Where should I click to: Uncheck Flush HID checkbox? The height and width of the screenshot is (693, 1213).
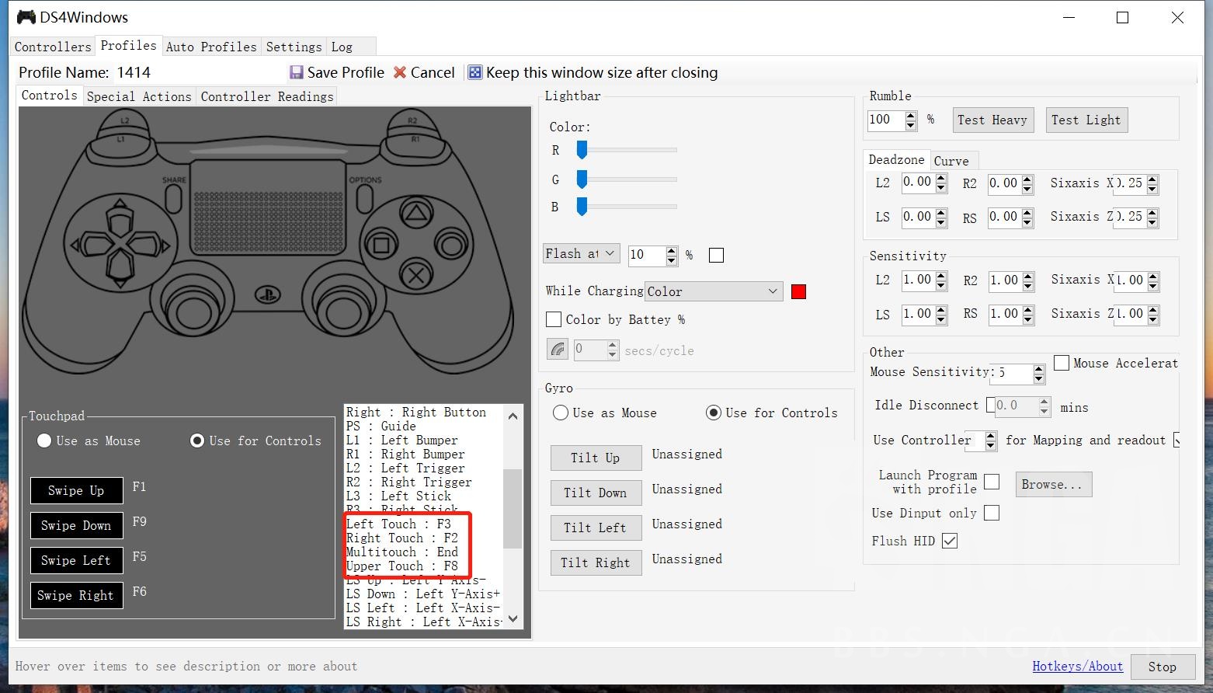(950, 541)
